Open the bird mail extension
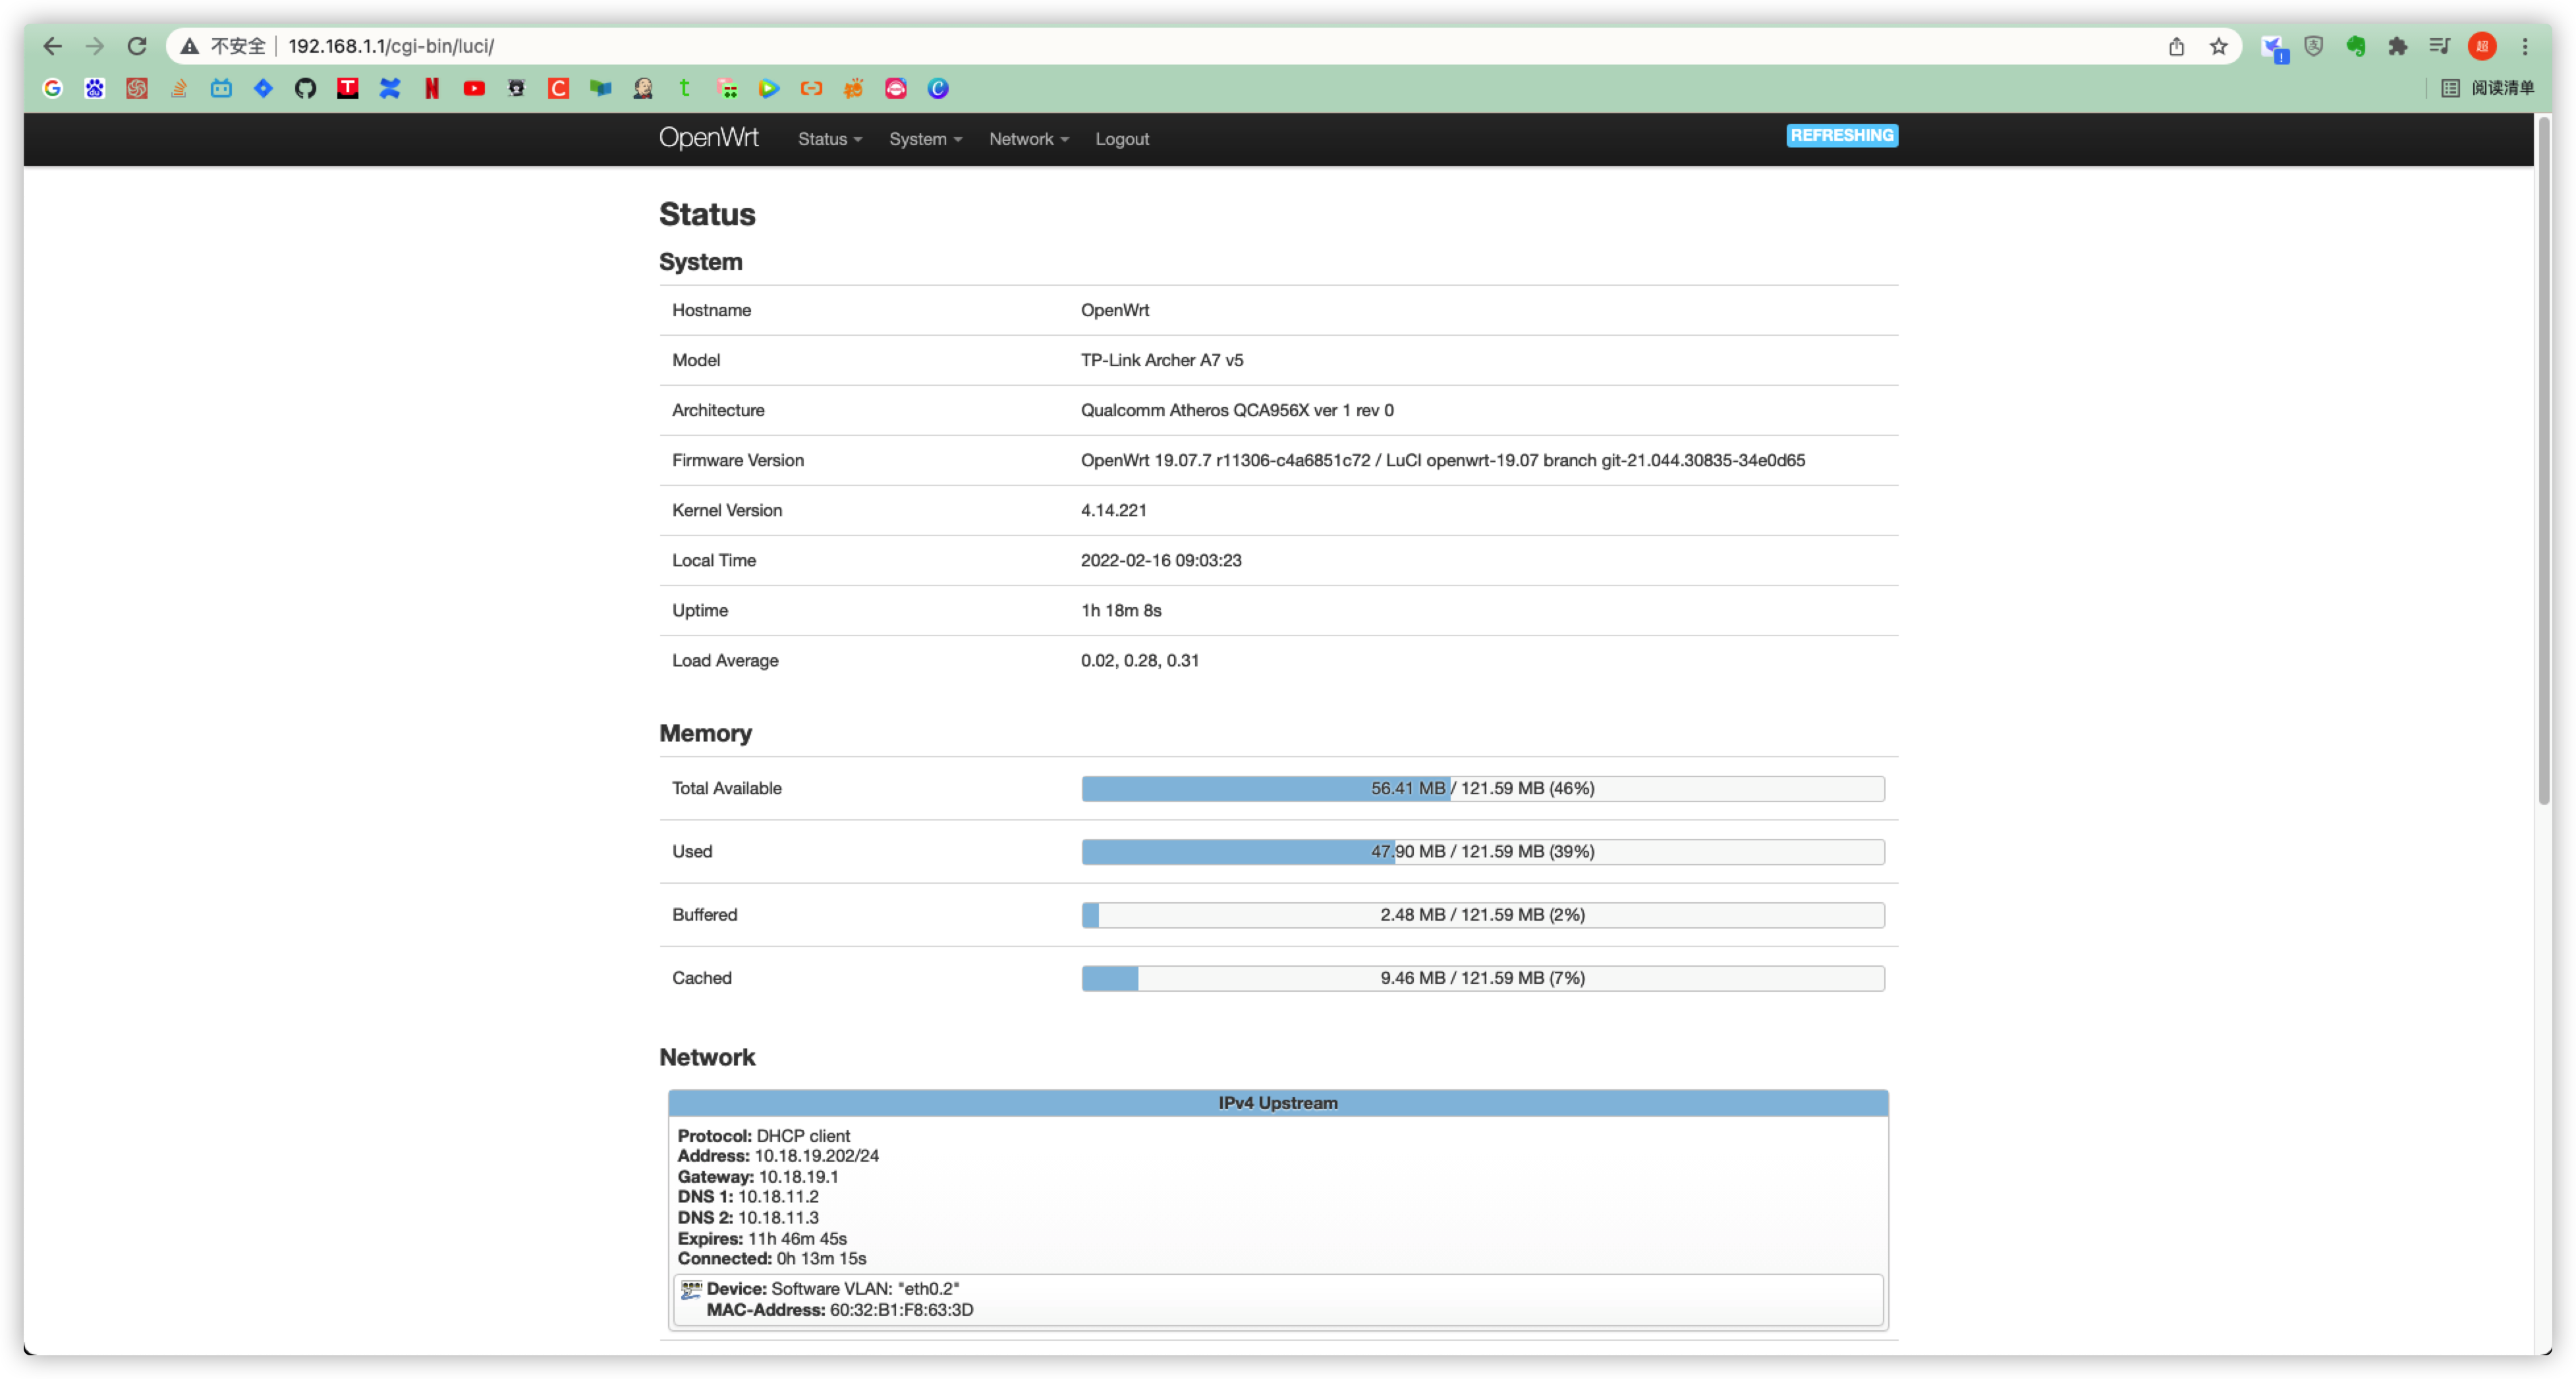The image size is (2576, 1379). 2274,48
